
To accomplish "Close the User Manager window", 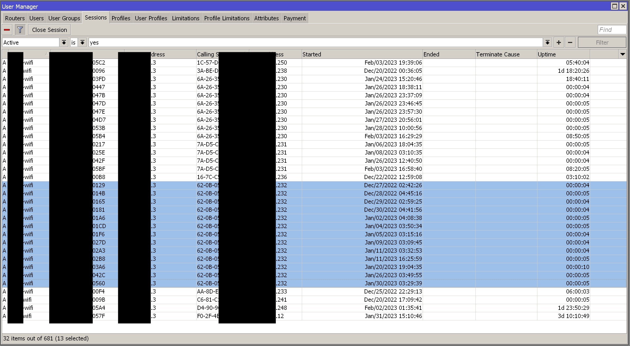I will 623,6.
